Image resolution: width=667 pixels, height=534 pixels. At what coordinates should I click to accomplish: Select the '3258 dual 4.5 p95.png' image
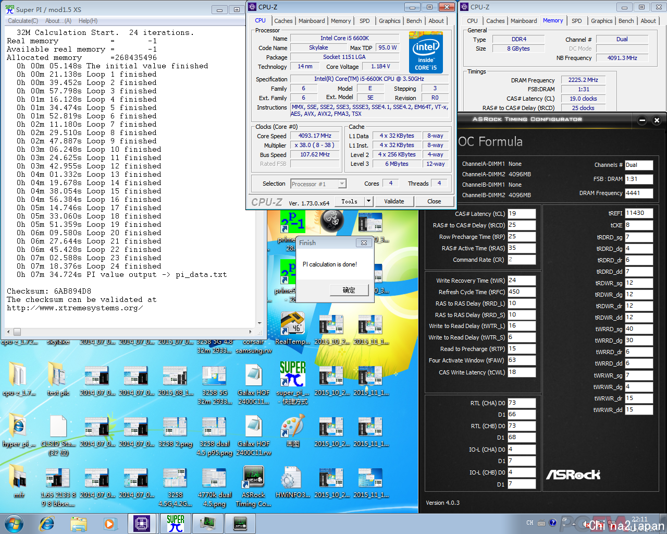pyautogui.click(x=214, y=435)
